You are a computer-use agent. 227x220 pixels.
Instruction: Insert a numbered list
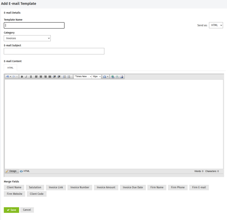click(x=64, y=77)
